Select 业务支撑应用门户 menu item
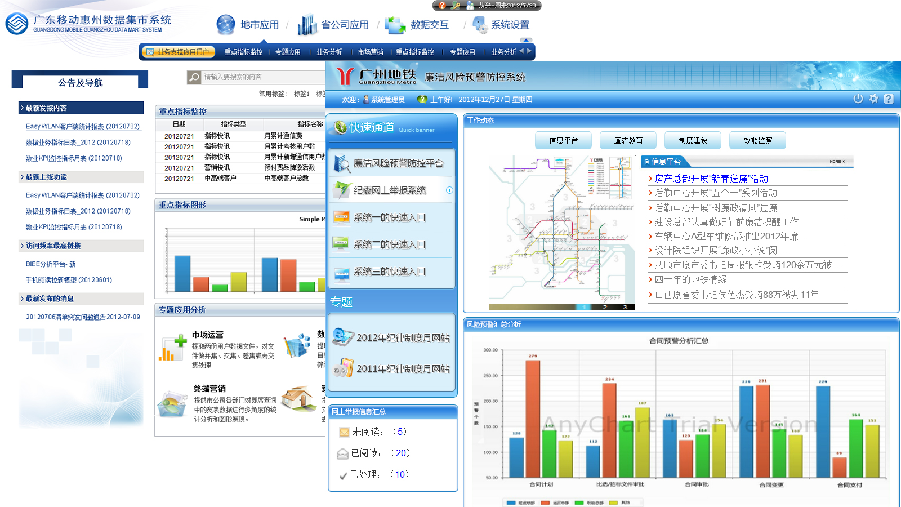 point(178,52)
